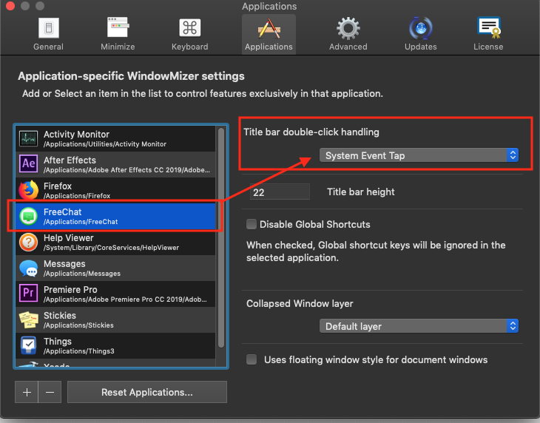Click the Premiere Pro Pr icon
This screenshot has width=540, height=423.
(28, 294)
